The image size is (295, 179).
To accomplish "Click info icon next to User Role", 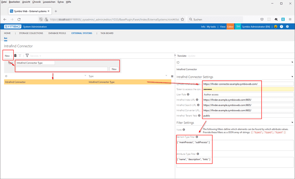I will pyautogui.click(x=188, y=94).
